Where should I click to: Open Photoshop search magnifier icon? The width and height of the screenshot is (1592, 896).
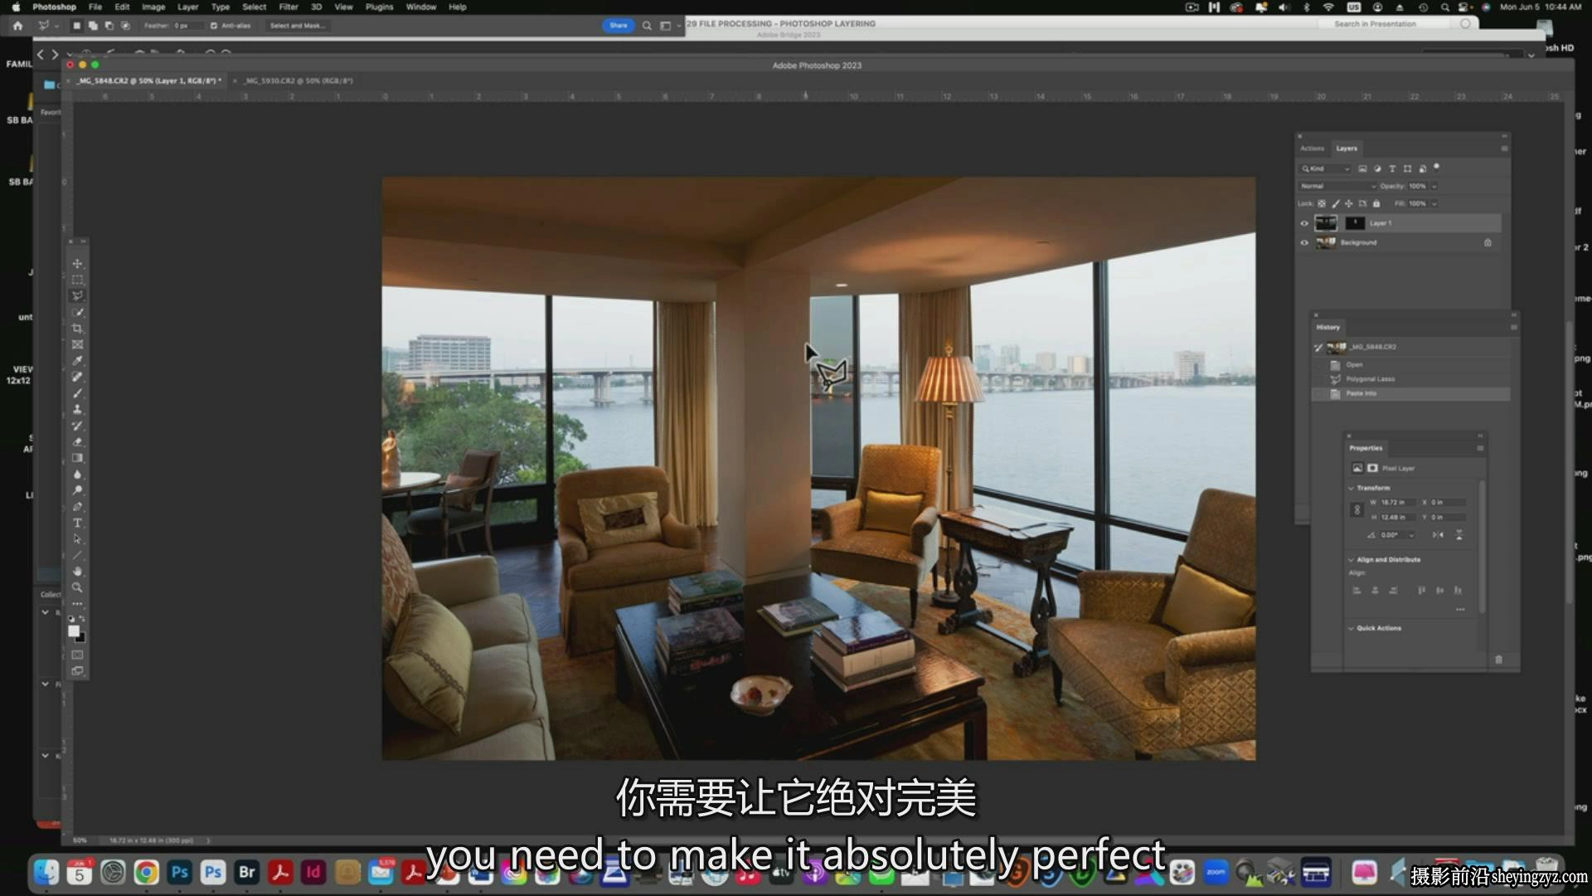pyautogui.click(x=647, y=26)
